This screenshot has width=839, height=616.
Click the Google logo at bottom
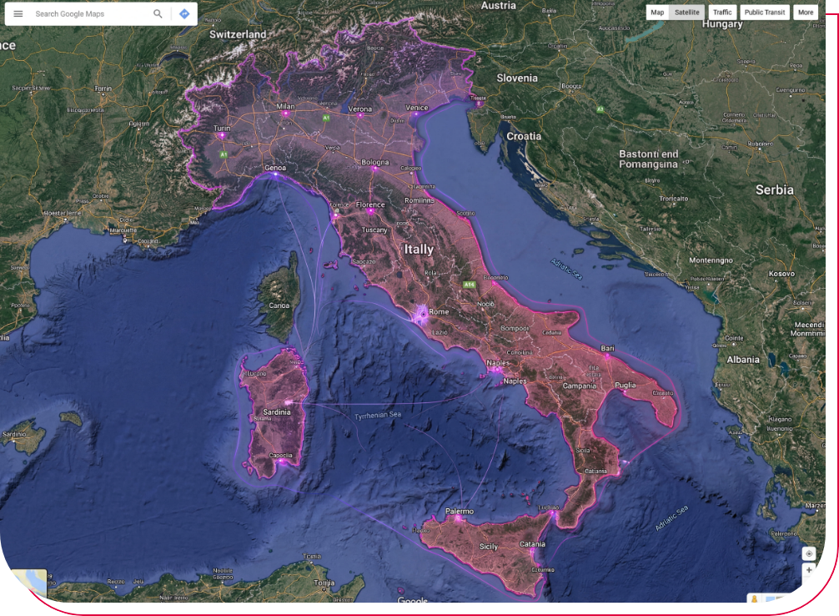(412, 600)
